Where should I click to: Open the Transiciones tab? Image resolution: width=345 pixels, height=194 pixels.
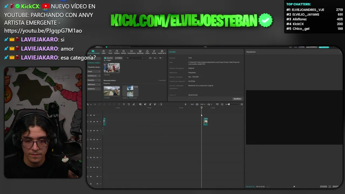[132, 52]
